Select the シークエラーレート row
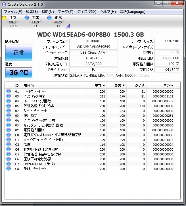Screen dimensions: 186x206 90,111
